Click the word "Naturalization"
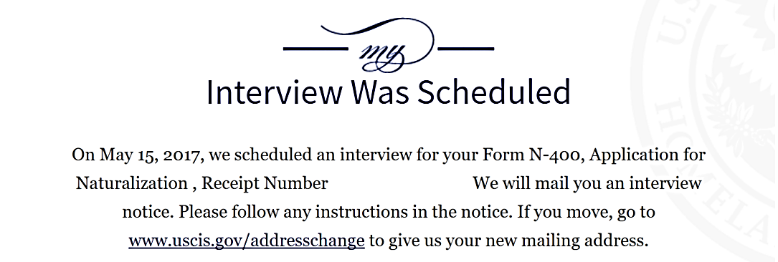This screenshot has width=778, height=262. click(x=131, y=184)
